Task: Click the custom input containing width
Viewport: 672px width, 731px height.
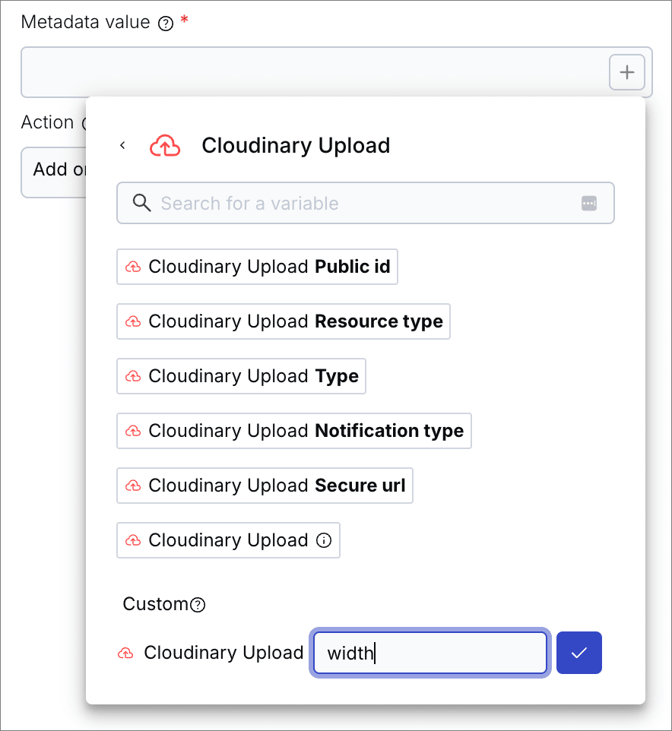Action: tap(430, 653)
